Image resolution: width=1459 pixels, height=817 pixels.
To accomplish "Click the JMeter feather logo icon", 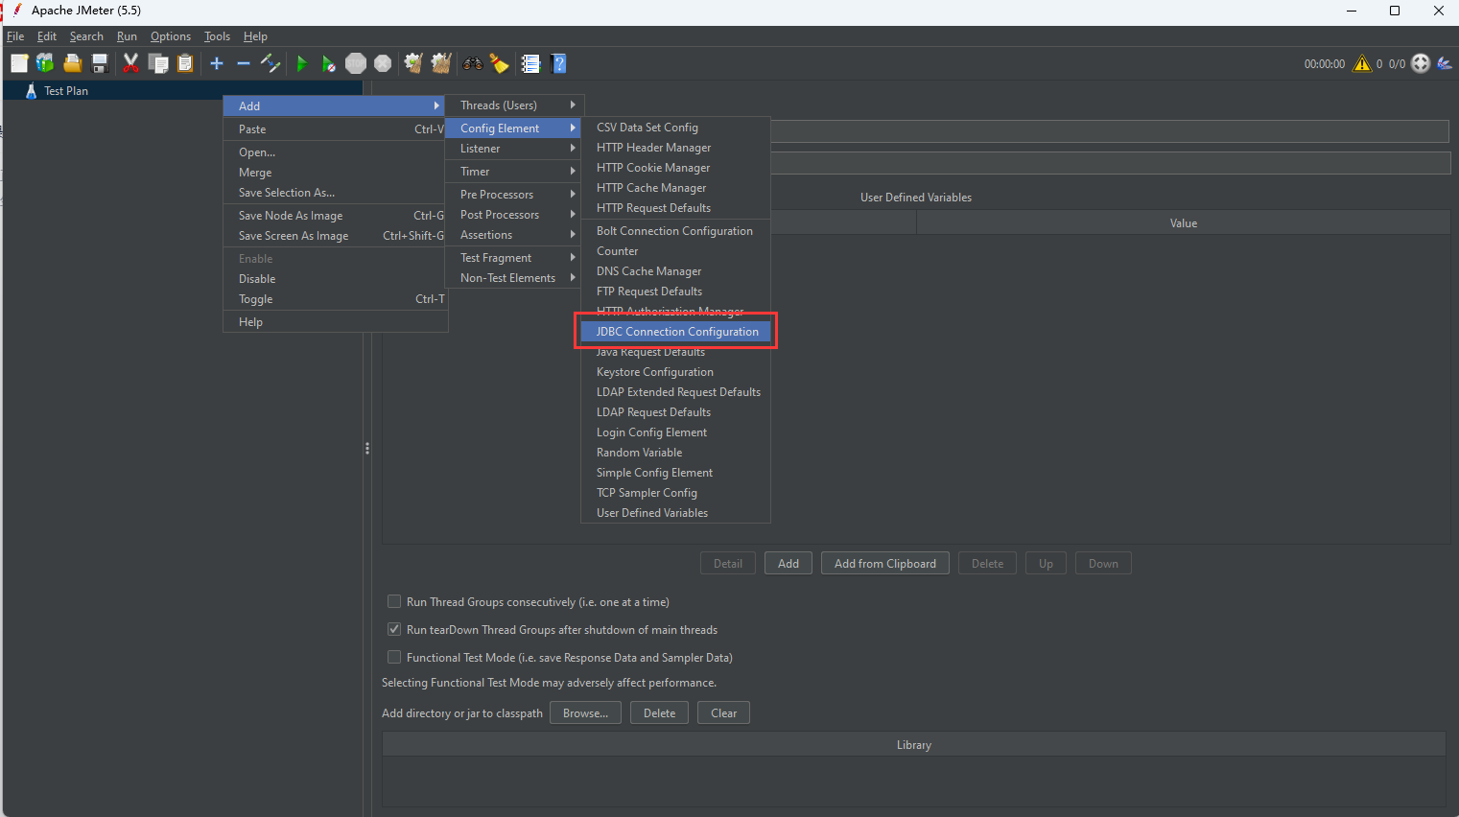I will click(x=1445, y=63).
